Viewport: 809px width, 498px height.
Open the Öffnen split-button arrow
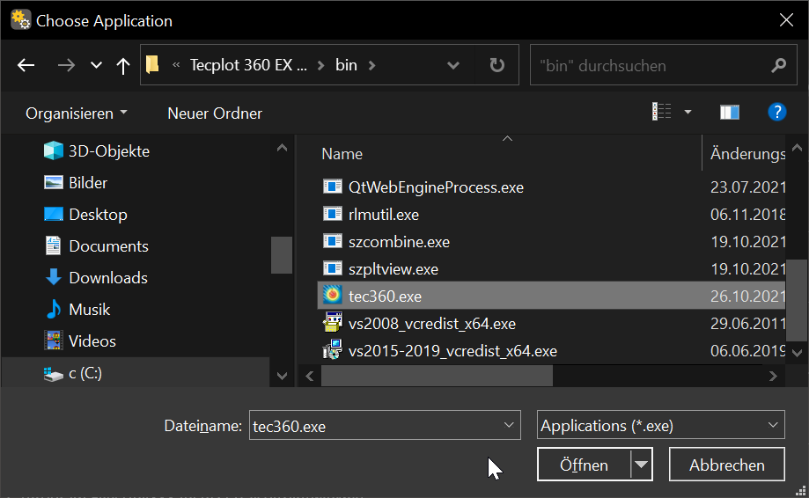tap(642, 465)
